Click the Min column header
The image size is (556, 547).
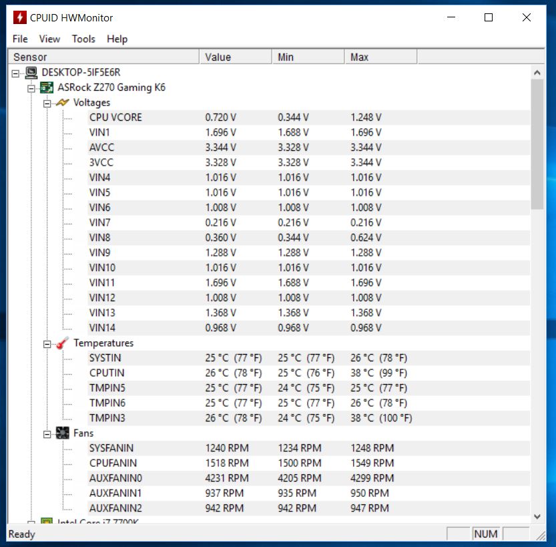tap(308, 57)
